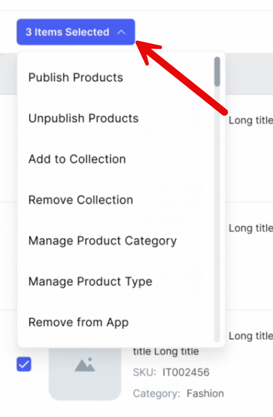Select Remove Collection menu entry
The height and width of the screenshot is (417, 273).
(81, 200)
